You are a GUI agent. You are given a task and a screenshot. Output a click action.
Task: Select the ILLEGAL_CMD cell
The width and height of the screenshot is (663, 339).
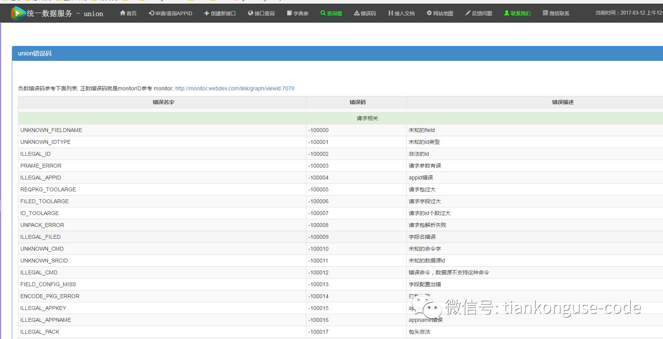click(x=162, y=272)
